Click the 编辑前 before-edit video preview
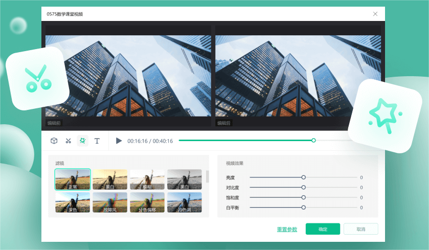This screenshot has width=429, height=250. click(128, 76)
